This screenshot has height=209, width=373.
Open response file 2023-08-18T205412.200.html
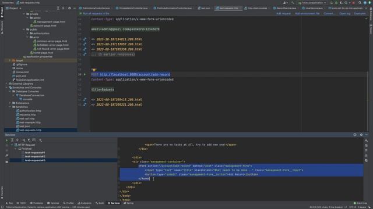119,99
